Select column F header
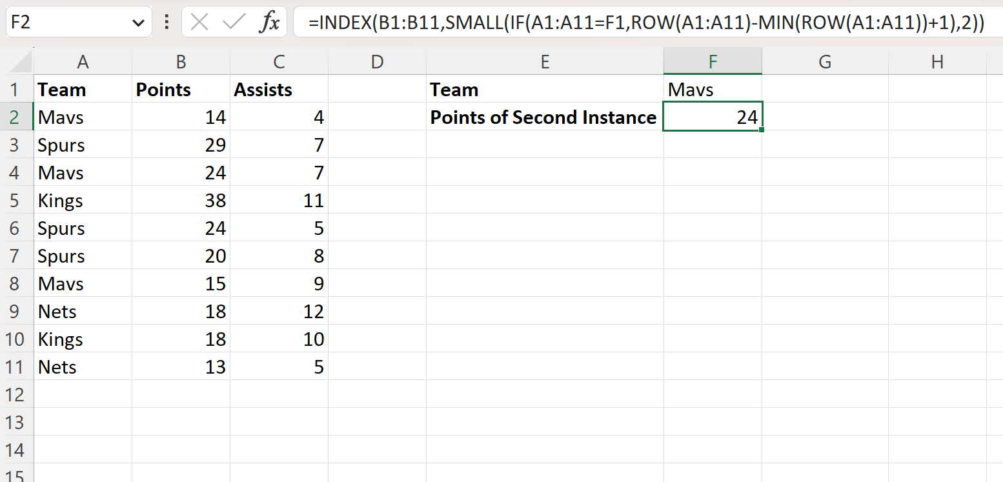The width and height of the screenshot is (1003, 482). 713,61
